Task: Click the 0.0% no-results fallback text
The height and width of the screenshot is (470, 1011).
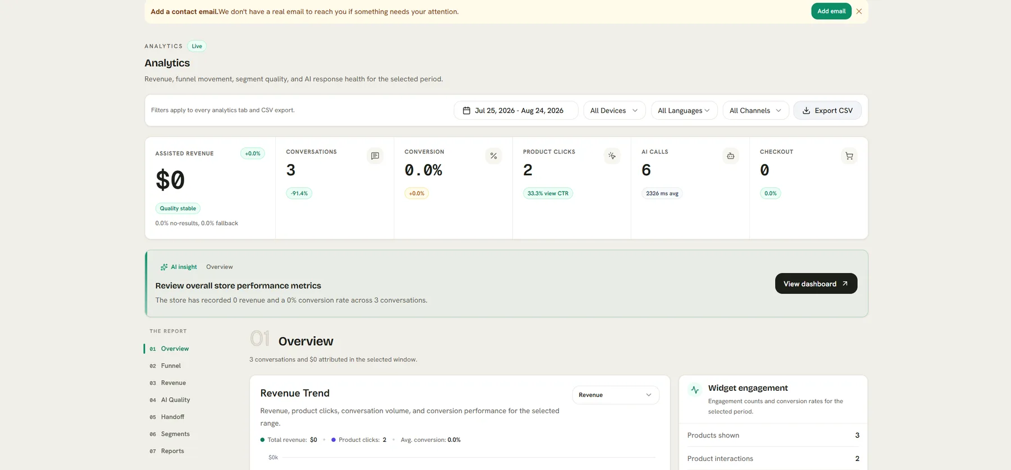Action: pyautogui.click(x=197, y=223)
